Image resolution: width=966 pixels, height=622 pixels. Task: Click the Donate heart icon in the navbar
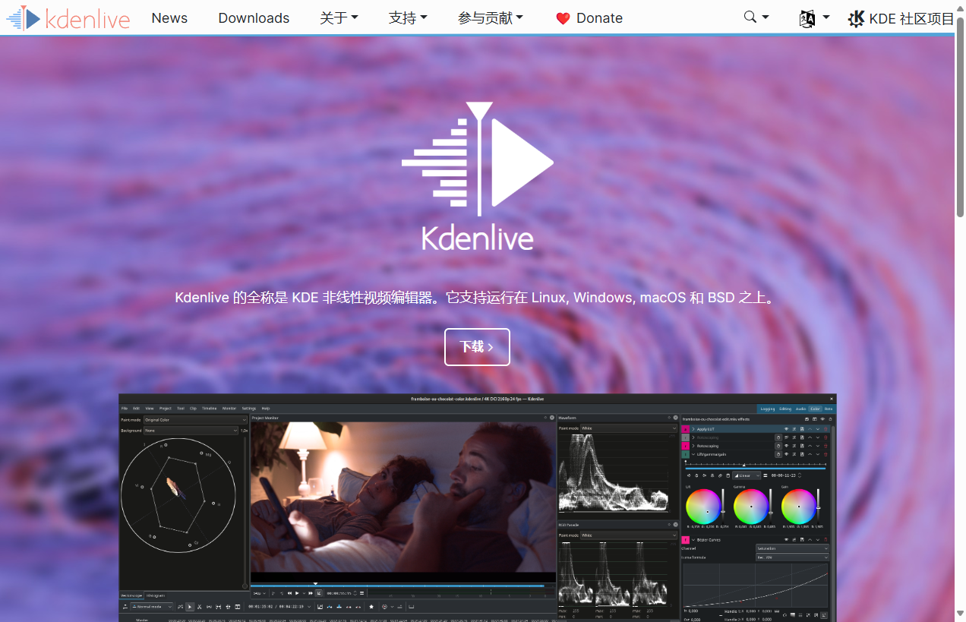[x=563, y=17]
